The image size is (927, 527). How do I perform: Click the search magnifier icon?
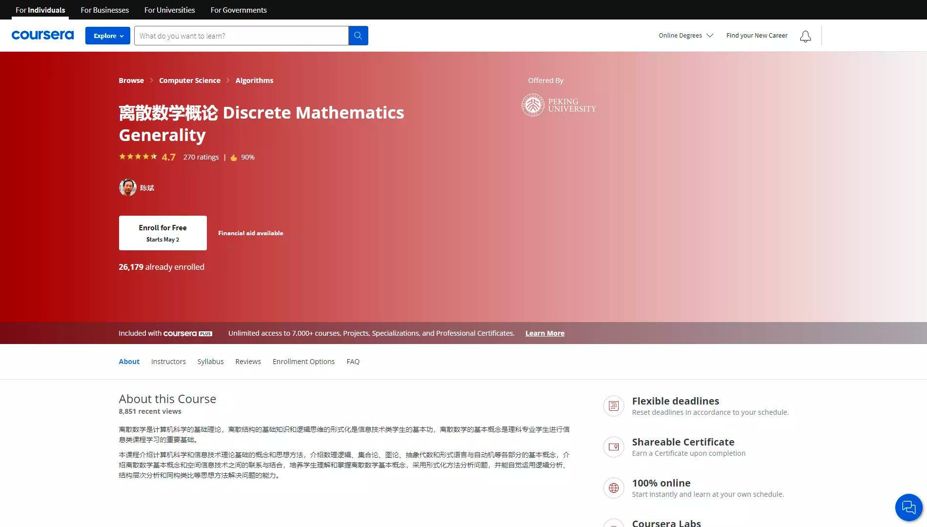click(x=358, y=35)
